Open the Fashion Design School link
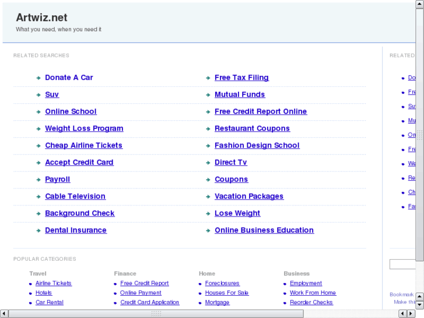This screenshot has width=424, height=318. (257, 145)
